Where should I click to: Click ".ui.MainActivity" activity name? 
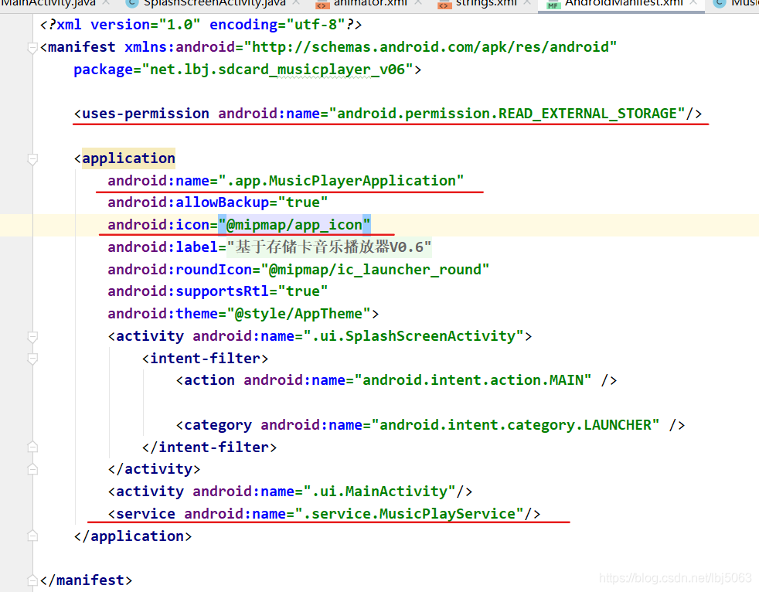click(379, 492)
